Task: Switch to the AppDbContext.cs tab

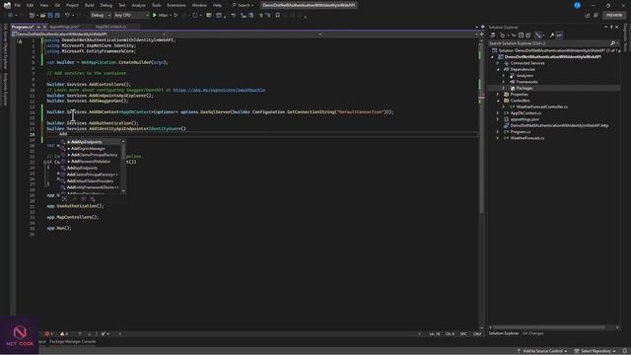Action: click(x=110, y=27)
